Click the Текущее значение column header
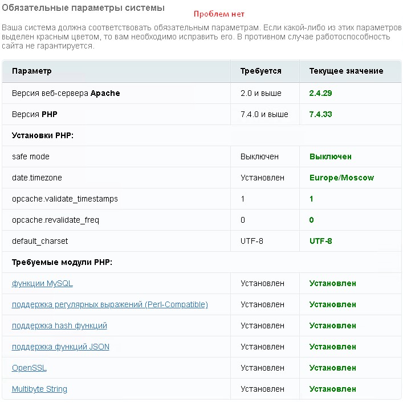 click(x=346, y=71)
